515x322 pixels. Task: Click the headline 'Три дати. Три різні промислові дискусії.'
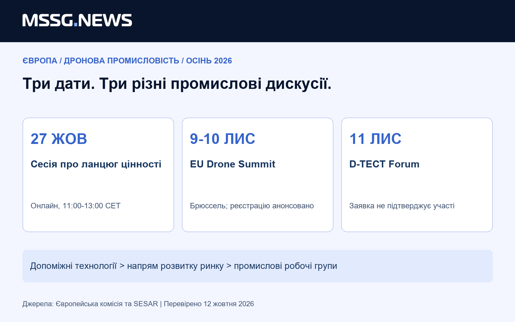tap(177, 84)
